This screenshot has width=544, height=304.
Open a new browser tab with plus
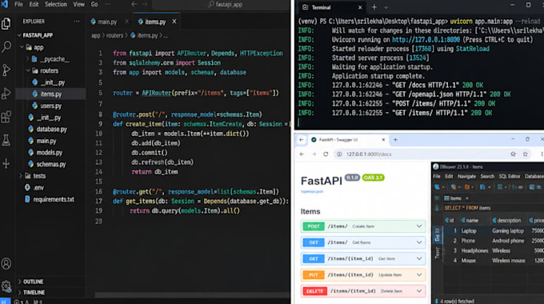click(395, 140)
